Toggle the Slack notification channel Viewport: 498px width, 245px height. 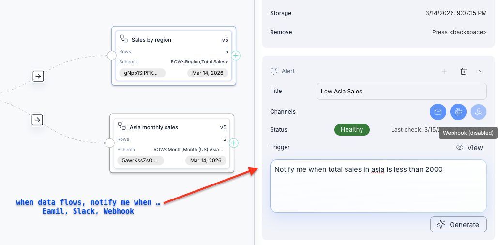point(458,112)
